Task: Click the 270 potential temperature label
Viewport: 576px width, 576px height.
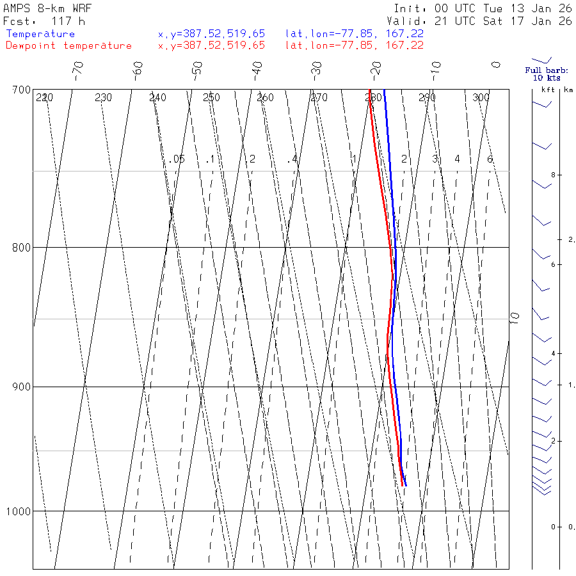Action: (x=319, y=98)
